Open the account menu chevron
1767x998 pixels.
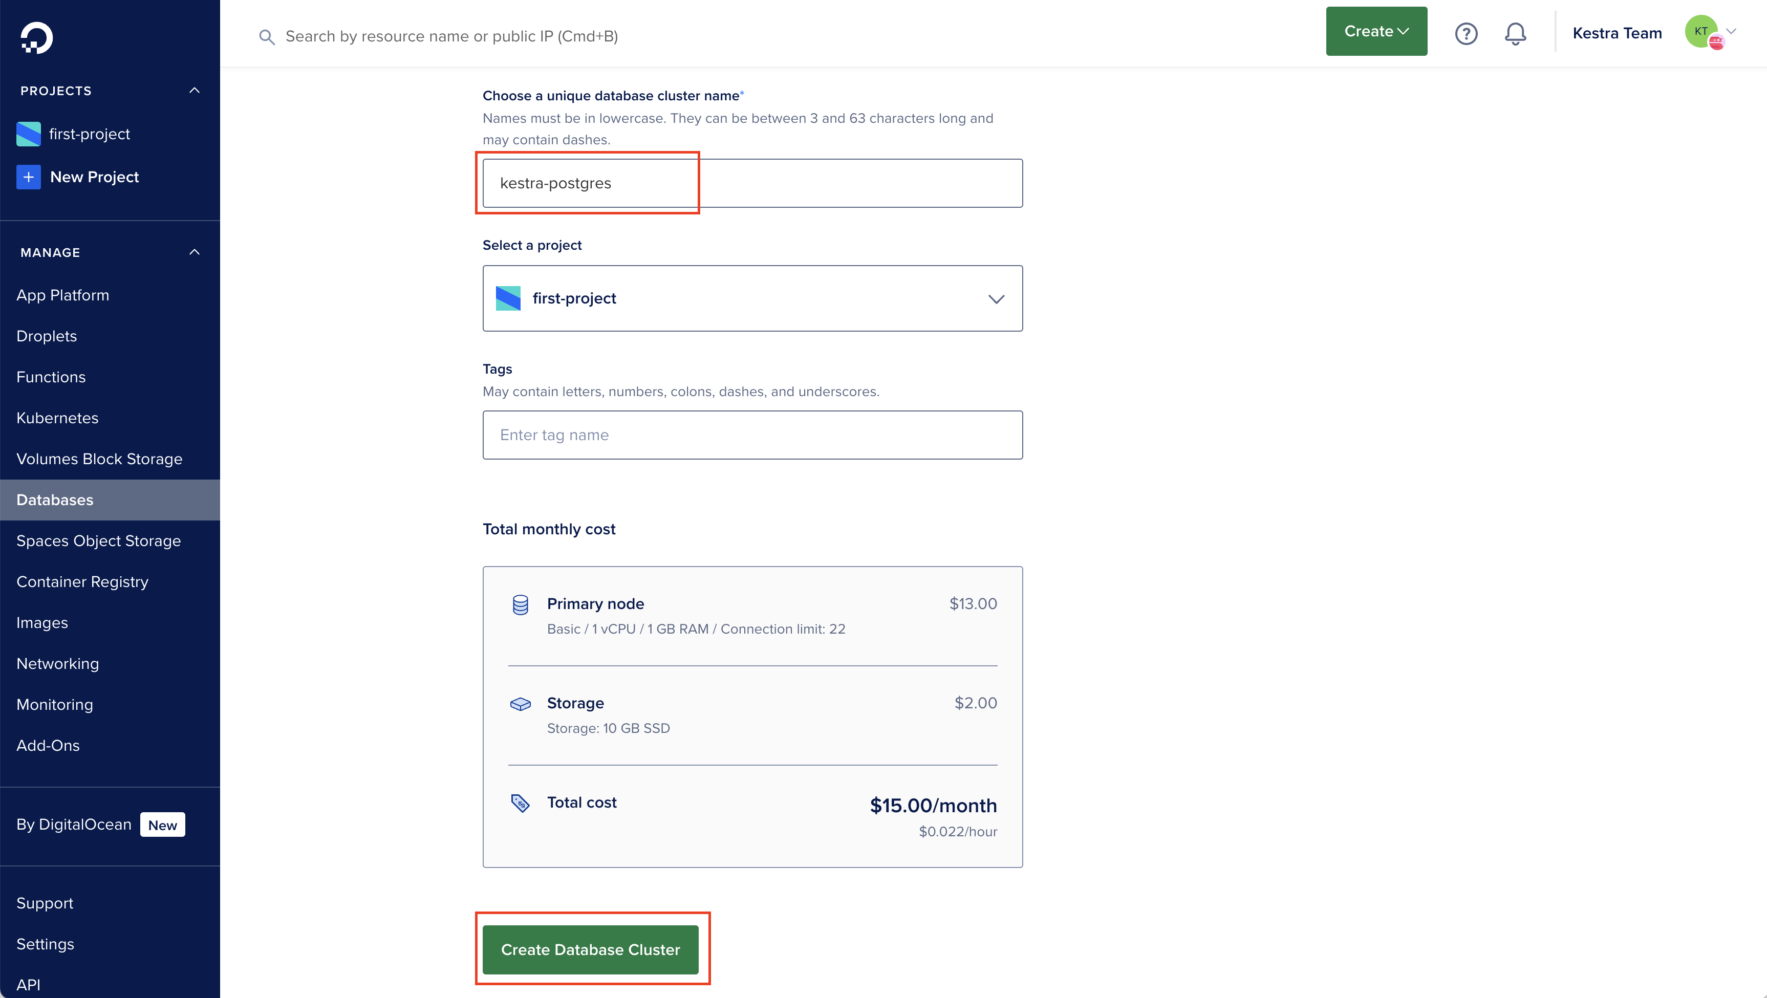[1731, 32]
